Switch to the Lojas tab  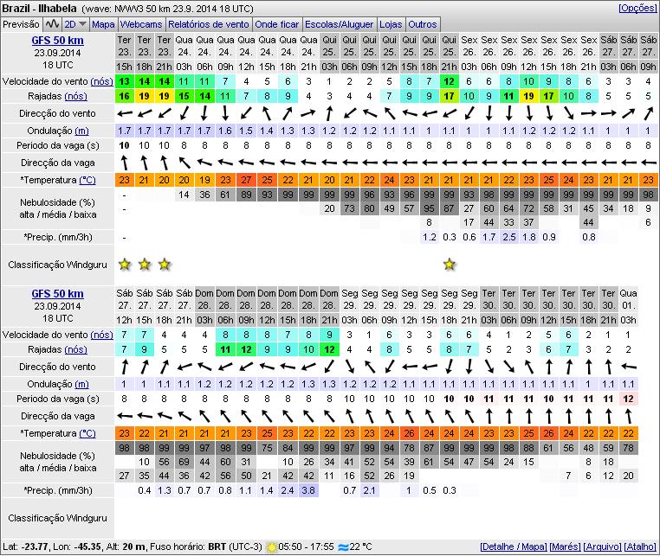[x=391, y=24]
